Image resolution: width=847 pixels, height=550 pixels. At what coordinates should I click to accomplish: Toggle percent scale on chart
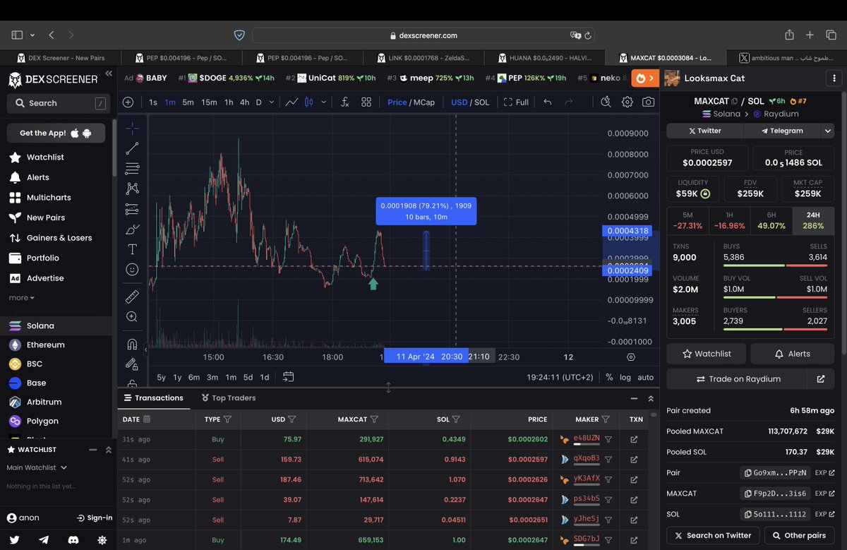(x=609, y=377)
